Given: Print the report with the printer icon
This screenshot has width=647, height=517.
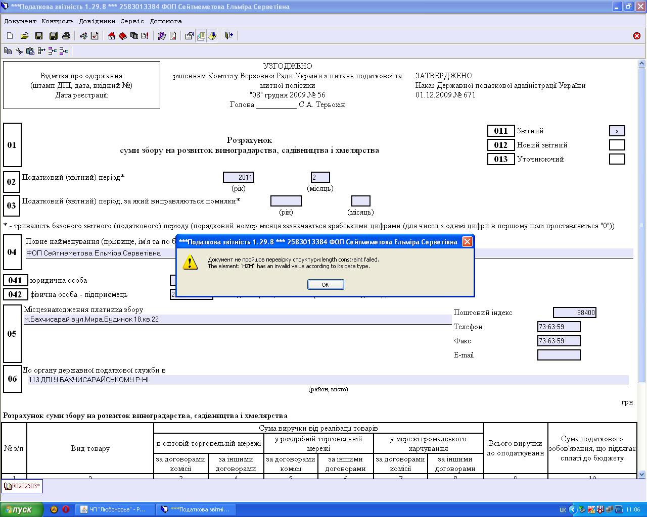Looking at the screenshot, I should point(66,36).
